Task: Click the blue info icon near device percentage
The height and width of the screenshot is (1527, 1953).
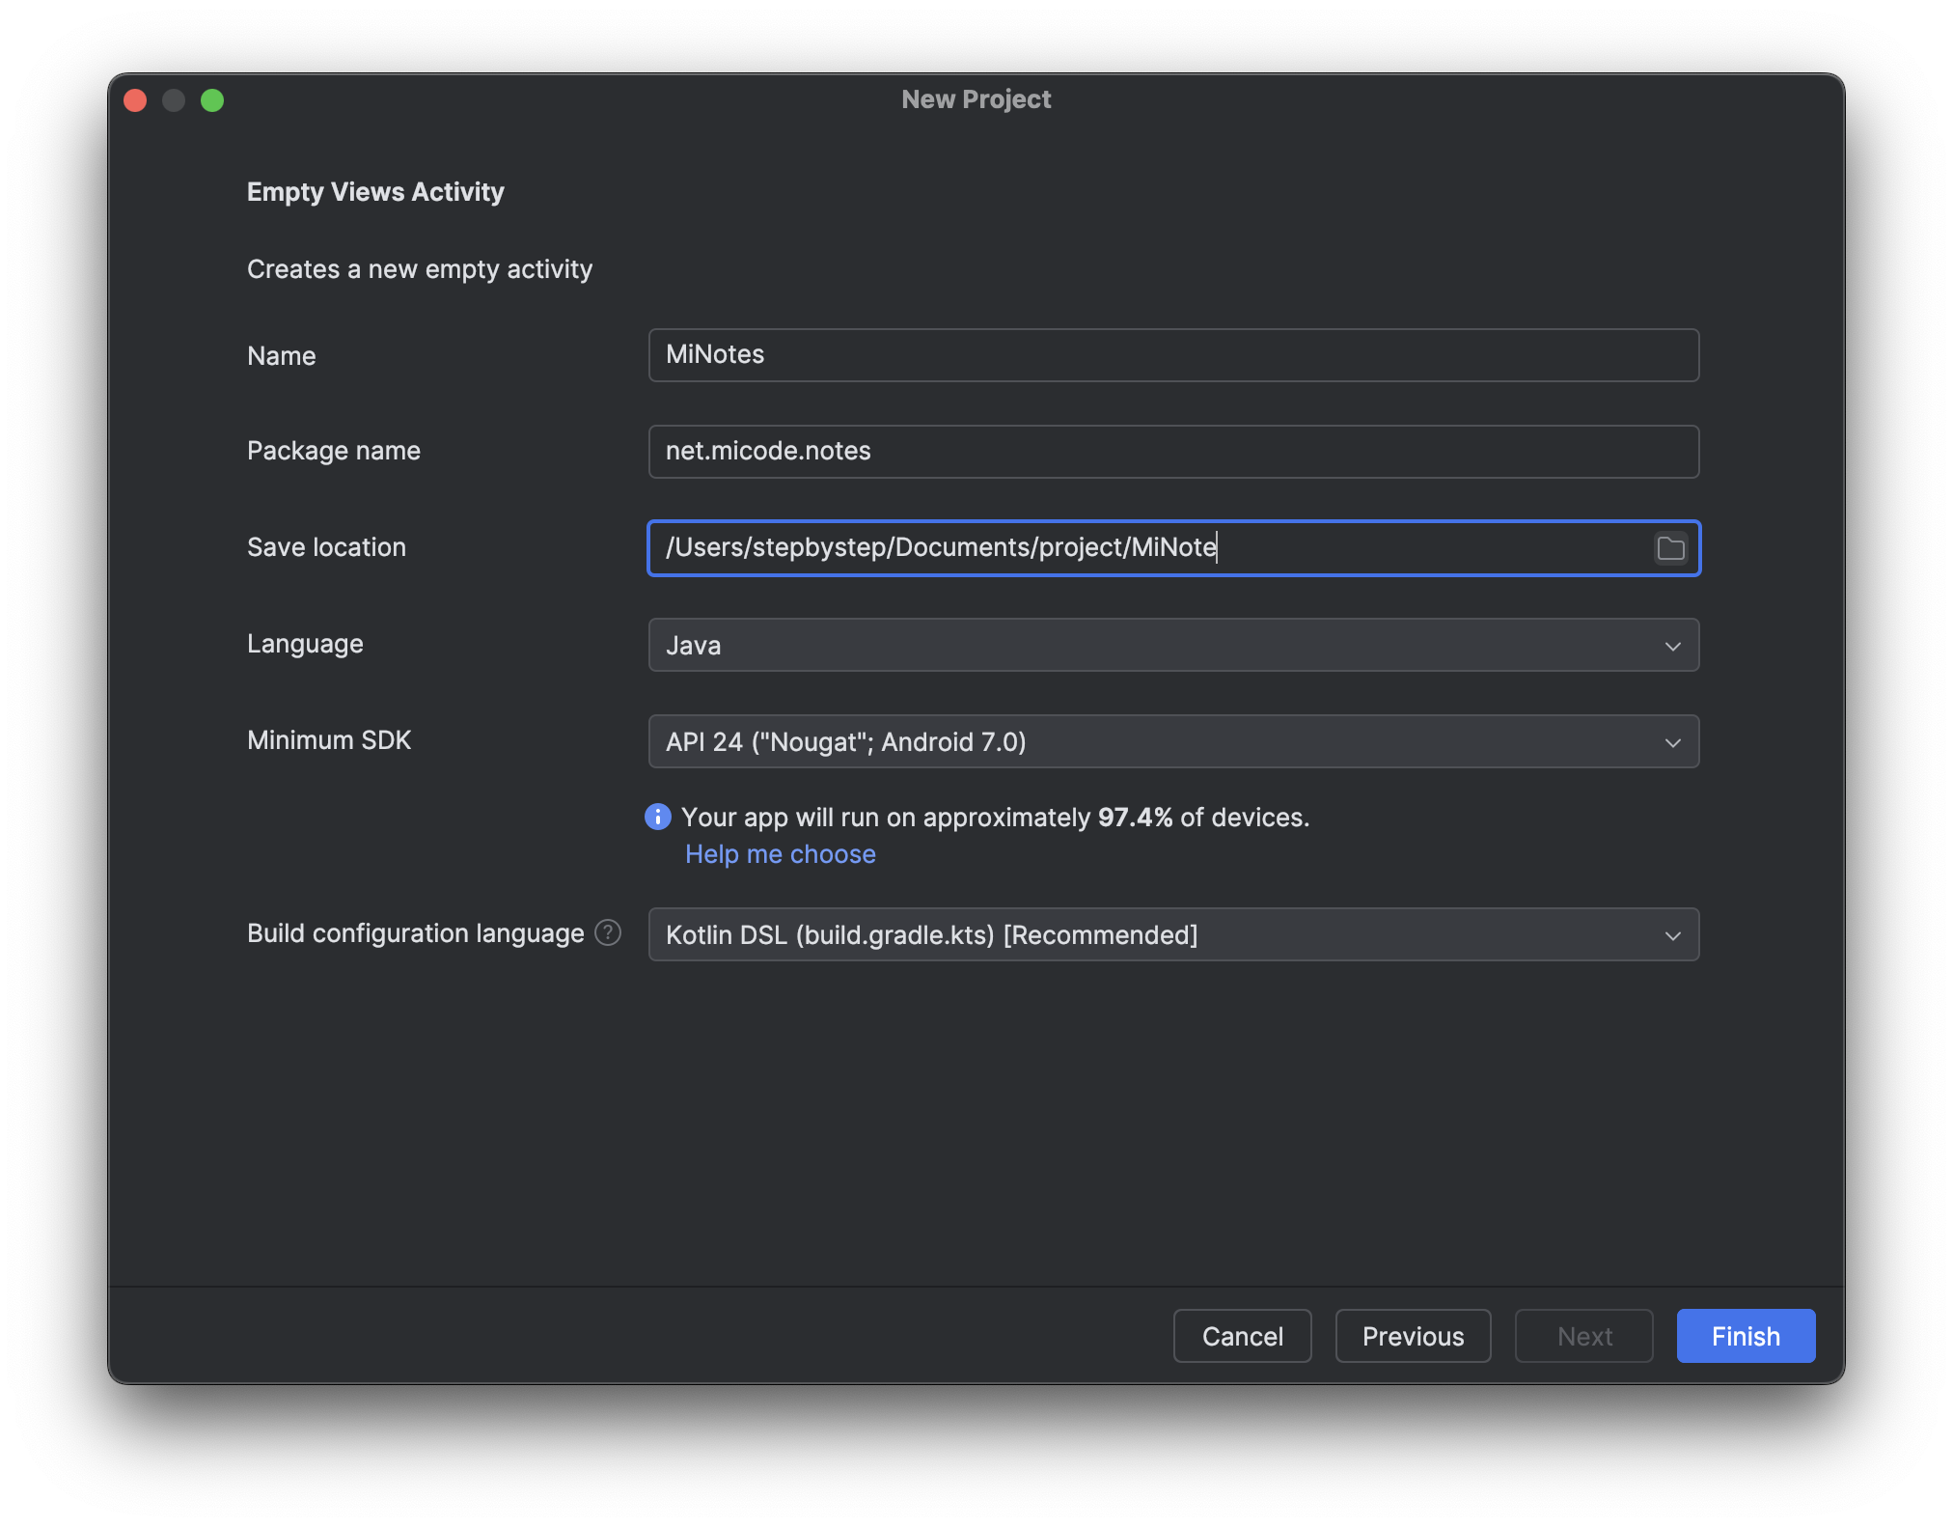Action: [x=658, y=818]
